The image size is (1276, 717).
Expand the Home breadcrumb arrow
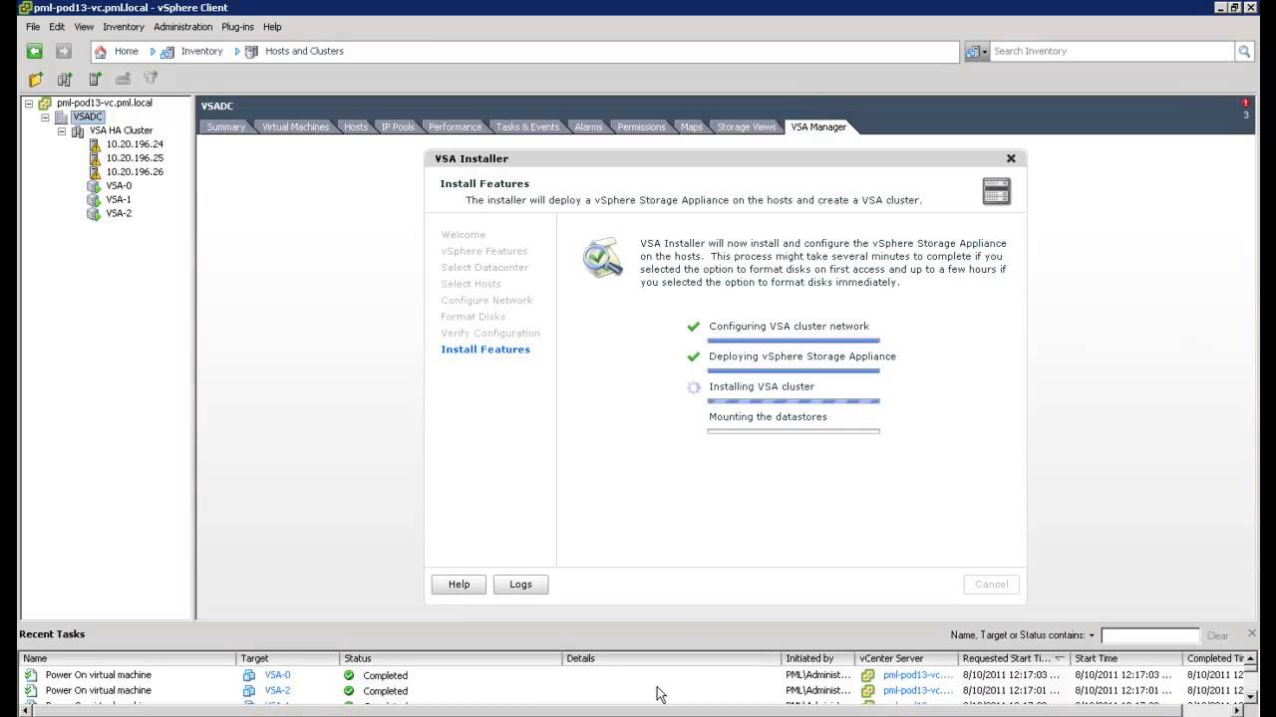coord(153,52)
